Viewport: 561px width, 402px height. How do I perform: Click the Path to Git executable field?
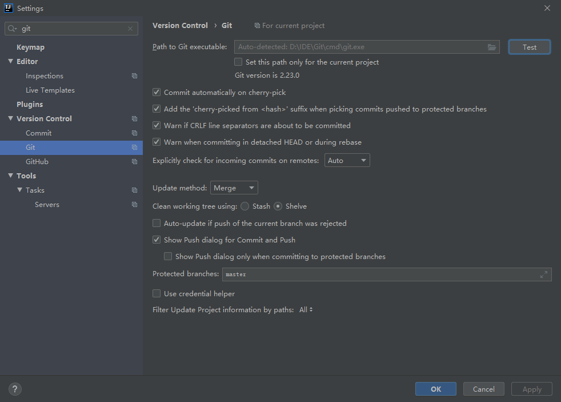click(x=367, y=47)
